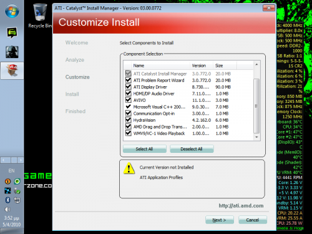312x234 pixels.
Task: Click the orange info tray icon
Action: pyautogui.click(x=7, y=182)
